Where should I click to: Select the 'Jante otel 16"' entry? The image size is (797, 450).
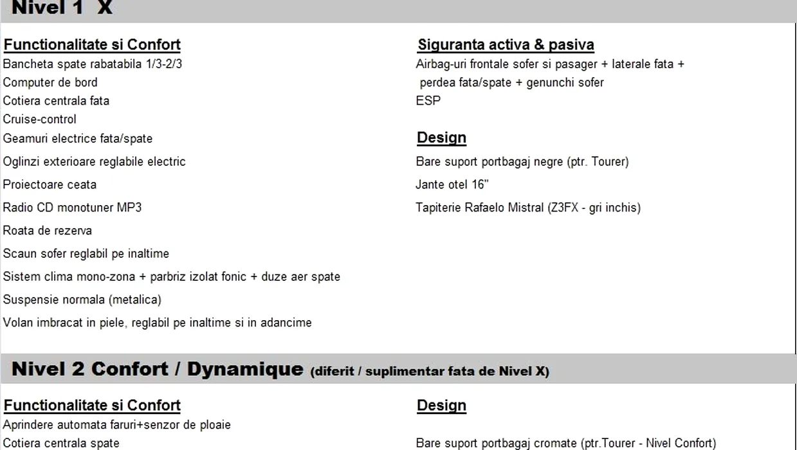click(x=452, y=185)
